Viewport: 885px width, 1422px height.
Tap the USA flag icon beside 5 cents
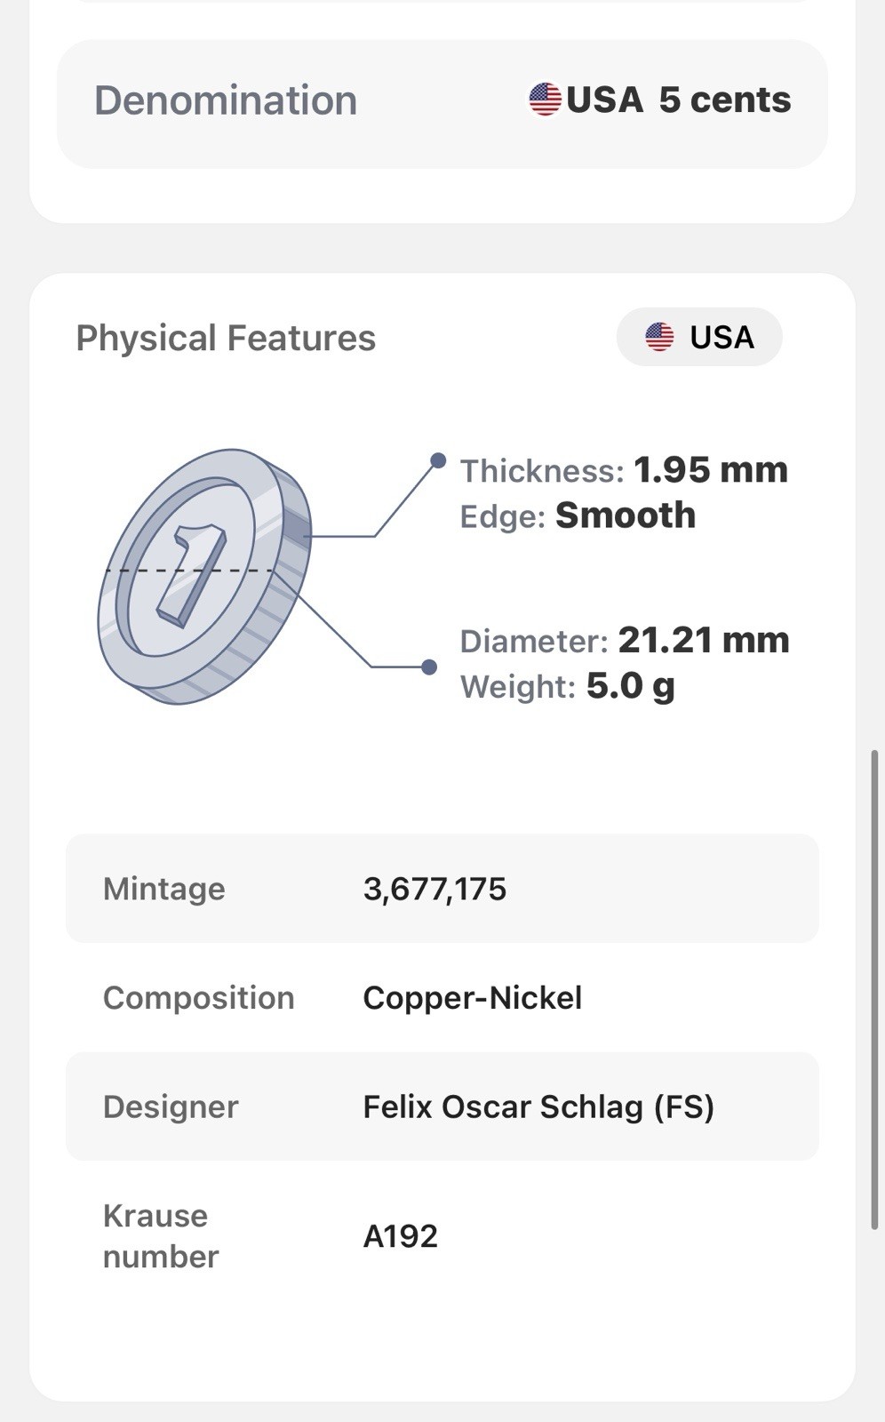545,99
